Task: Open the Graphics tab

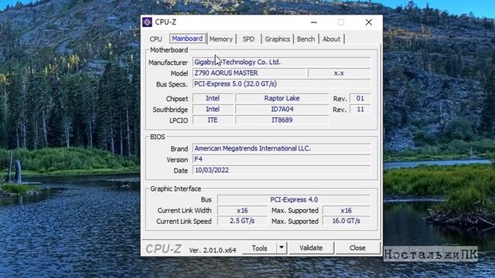Action: pos(277,39)
